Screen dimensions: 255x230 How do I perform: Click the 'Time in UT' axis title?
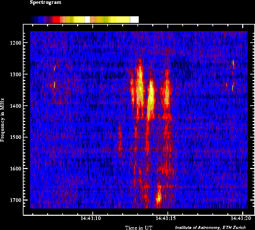pos(139,228)
